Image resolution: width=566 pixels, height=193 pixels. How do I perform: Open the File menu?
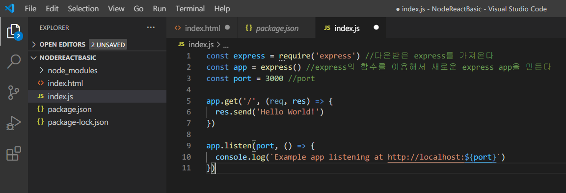tap(30, 9)
